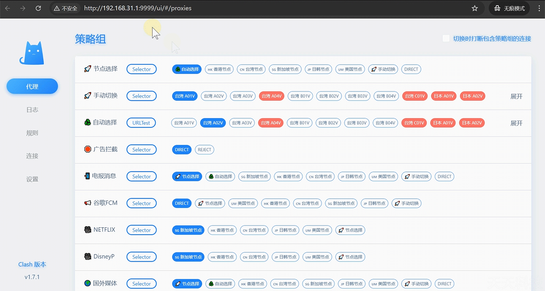Bookmark this page with the star icon
This screenshot has width=545, height=291.
(475, 8)
